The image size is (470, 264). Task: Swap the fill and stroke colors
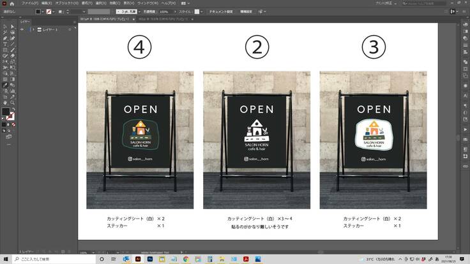point(13,109)
